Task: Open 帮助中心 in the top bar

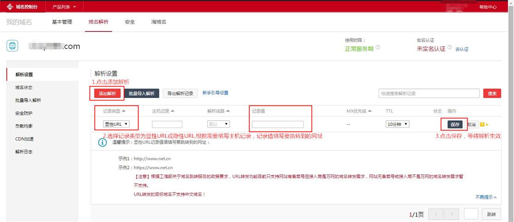Action: (x=488, y=7)
